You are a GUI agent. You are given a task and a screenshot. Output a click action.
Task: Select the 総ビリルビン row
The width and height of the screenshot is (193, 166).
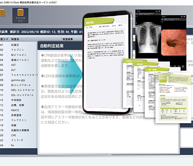coord(19,55)
